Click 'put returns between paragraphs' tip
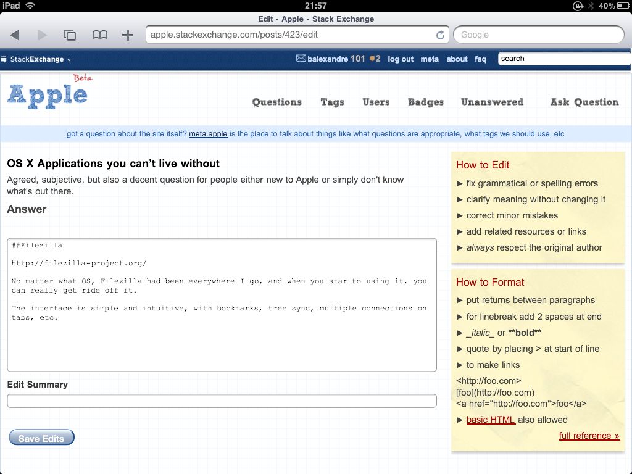 pyautogui.click(x=530, y=300)
